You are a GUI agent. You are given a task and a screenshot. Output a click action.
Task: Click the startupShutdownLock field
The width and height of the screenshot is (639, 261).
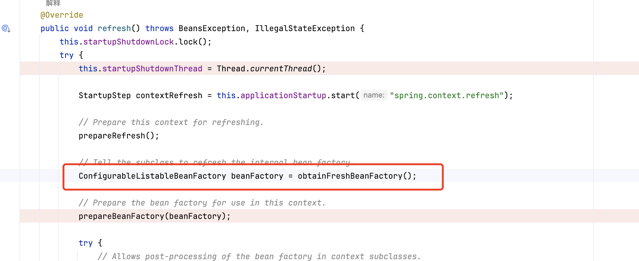(x=128, y=42)
